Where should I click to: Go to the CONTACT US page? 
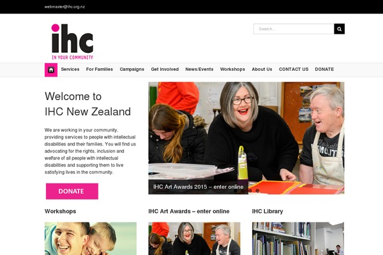294,69
